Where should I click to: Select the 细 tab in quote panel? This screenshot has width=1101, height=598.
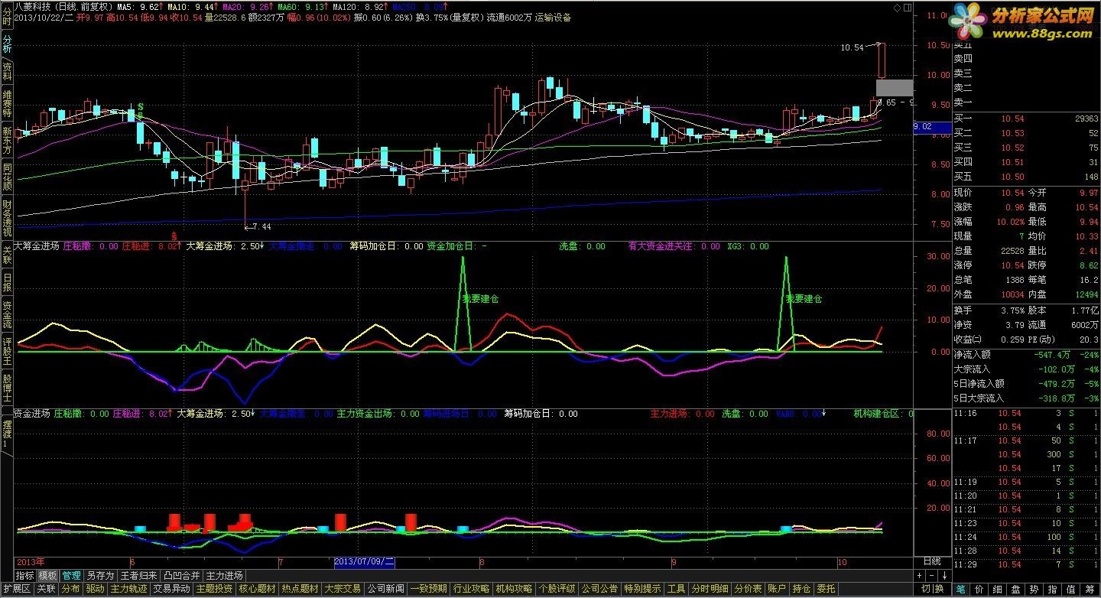tap(997, 589)
